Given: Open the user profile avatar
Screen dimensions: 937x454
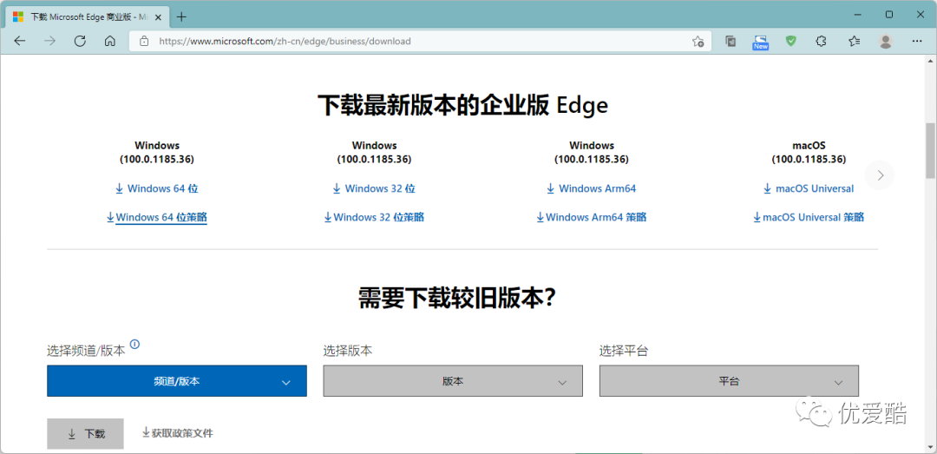Looking at the screenshot, I should (886, 42).
